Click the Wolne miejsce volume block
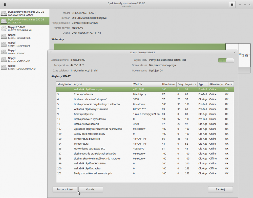 tap(244, 55)
